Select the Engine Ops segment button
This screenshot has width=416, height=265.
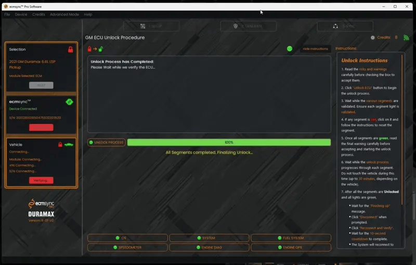(291, 247)
